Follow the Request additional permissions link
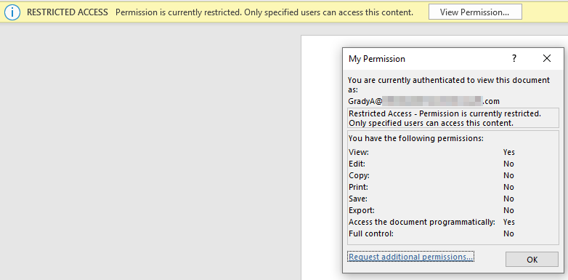 [x=410, y=257]
